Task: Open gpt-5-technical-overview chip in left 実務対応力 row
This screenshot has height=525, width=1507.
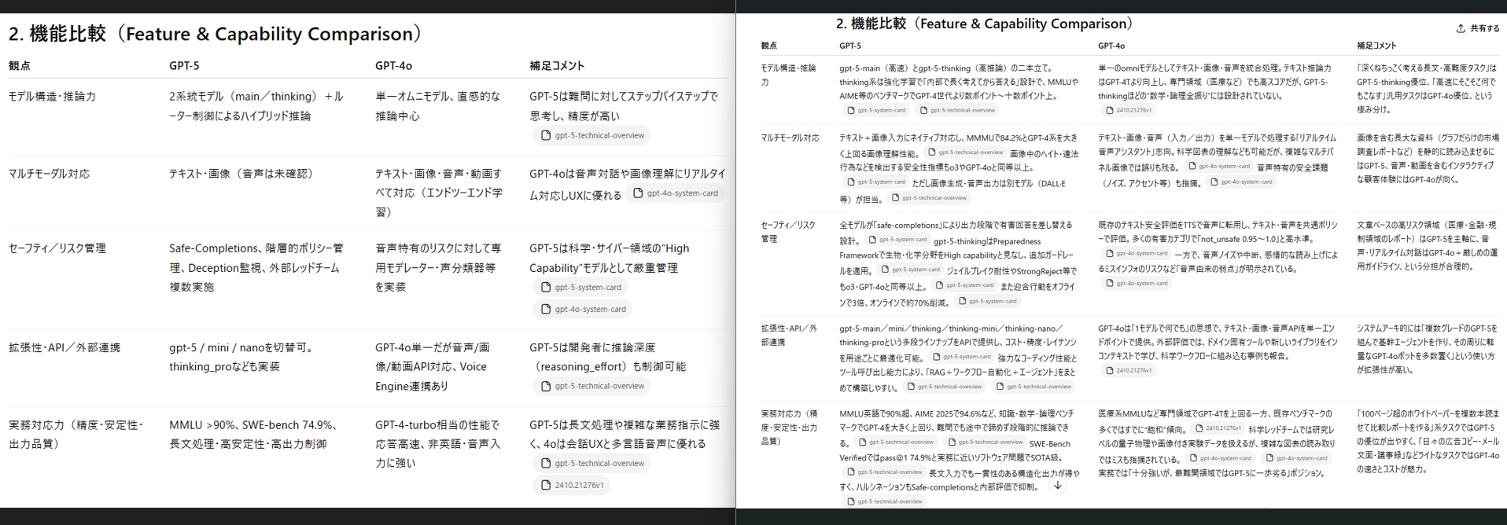Action: (x=591, y=463)
